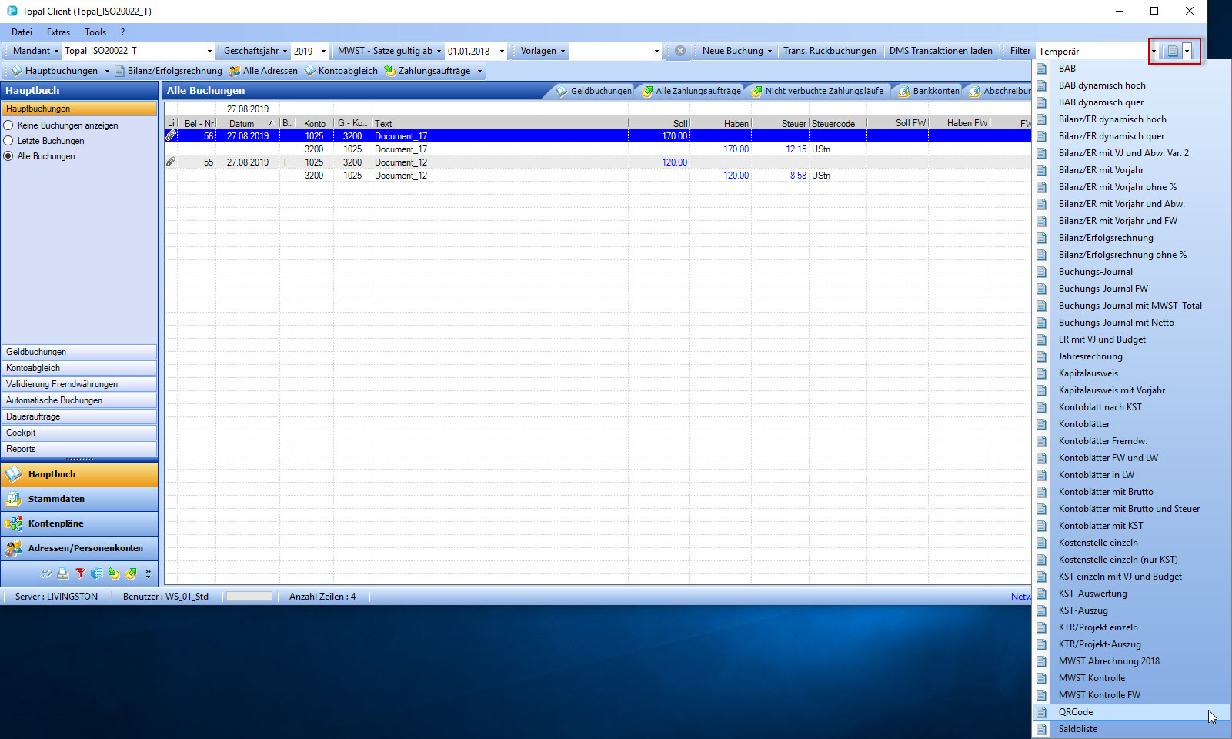Image resolution: width=1232 pixels, height=739 pixels.
Task: Choose QRCode from the report list
Action: 1075,712
